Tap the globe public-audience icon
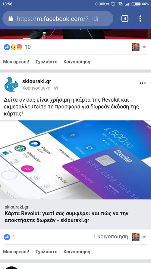Screen dimensions: 151x269 tap(56, 88)
